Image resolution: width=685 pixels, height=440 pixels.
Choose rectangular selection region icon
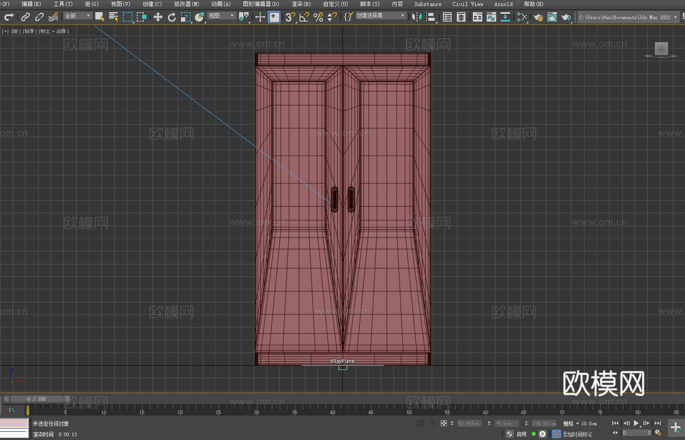(x=128, y=17)
